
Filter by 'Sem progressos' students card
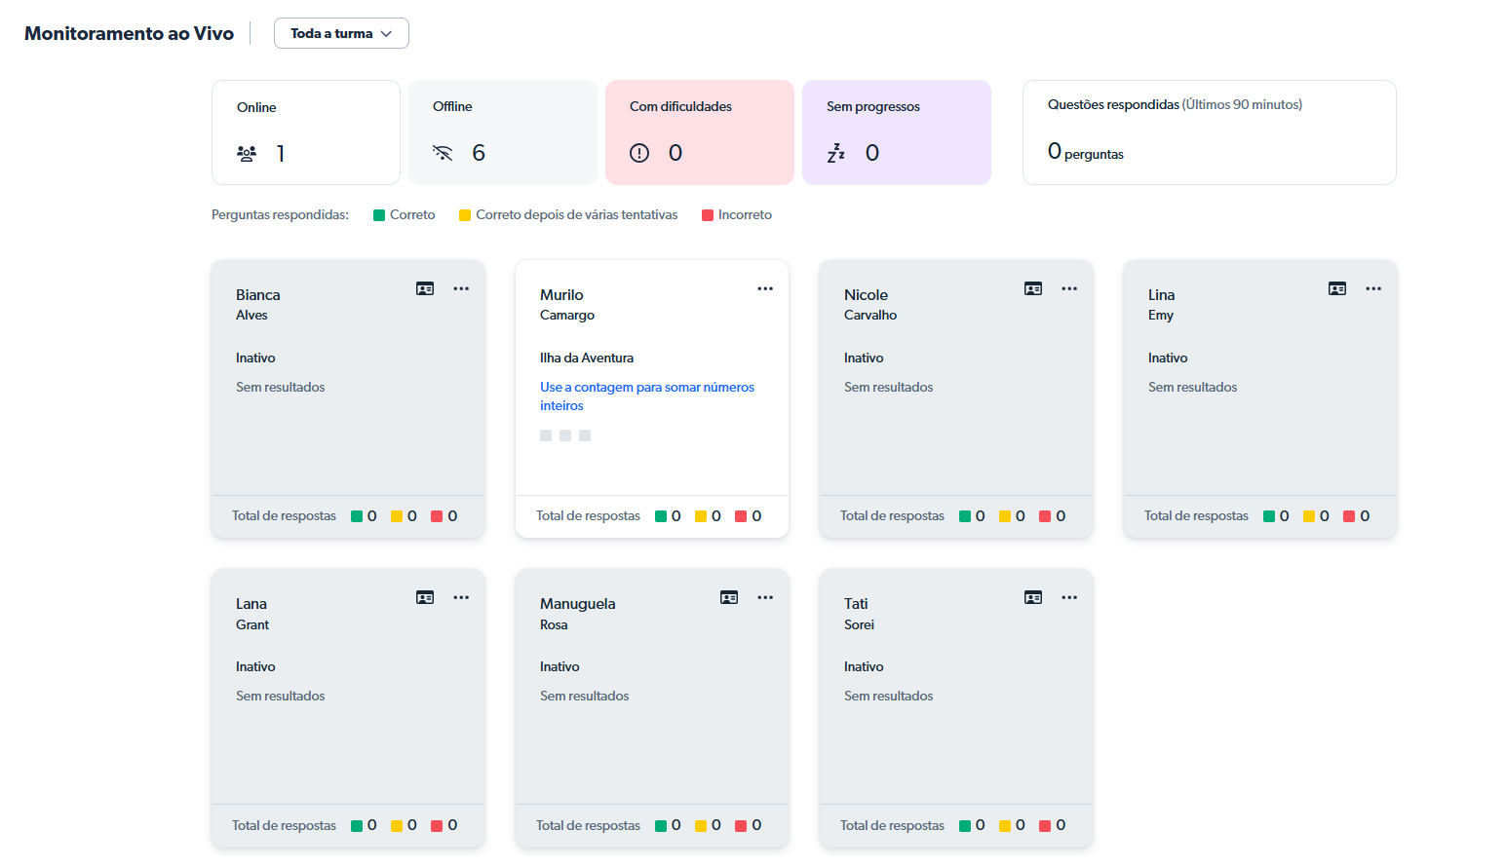point(897,132)
